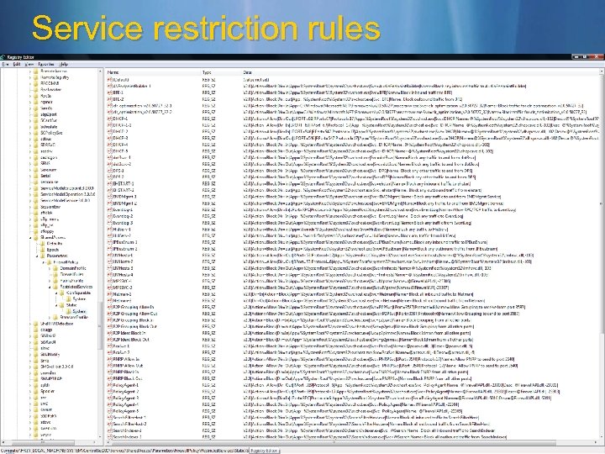Collapse the Static key arrow

coord(57,305)
